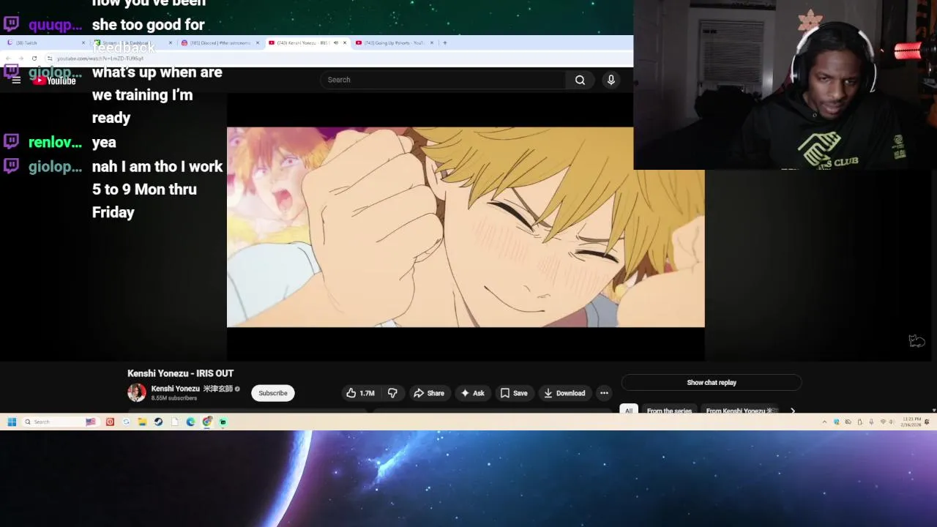Open the red app icon on the taskbar
This screenshot has width=937, height=527.
110,422
